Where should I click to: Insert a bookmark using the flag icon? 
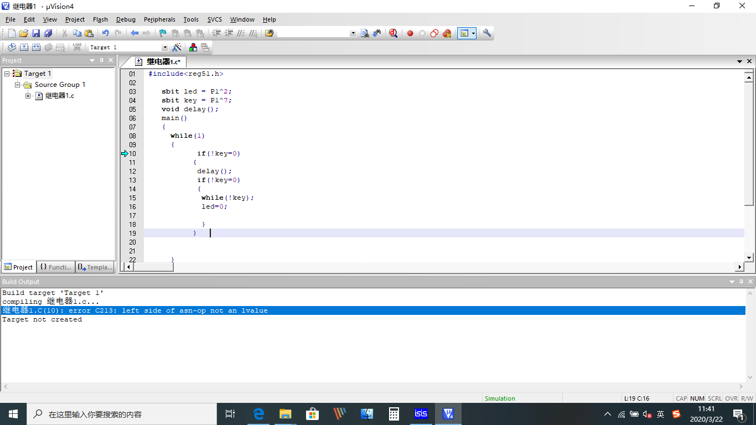click(x=163, y=33)
